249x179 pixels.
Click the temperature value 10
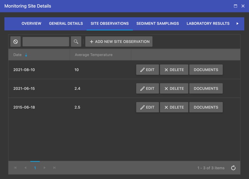(x=77, y=70)
